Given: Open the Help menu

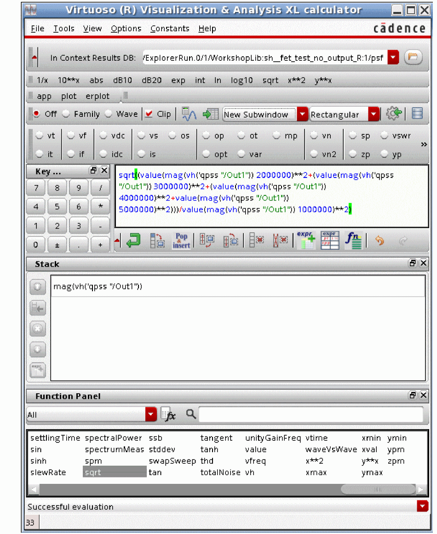Looking at the screenshot, I should (x=207, y=29).
